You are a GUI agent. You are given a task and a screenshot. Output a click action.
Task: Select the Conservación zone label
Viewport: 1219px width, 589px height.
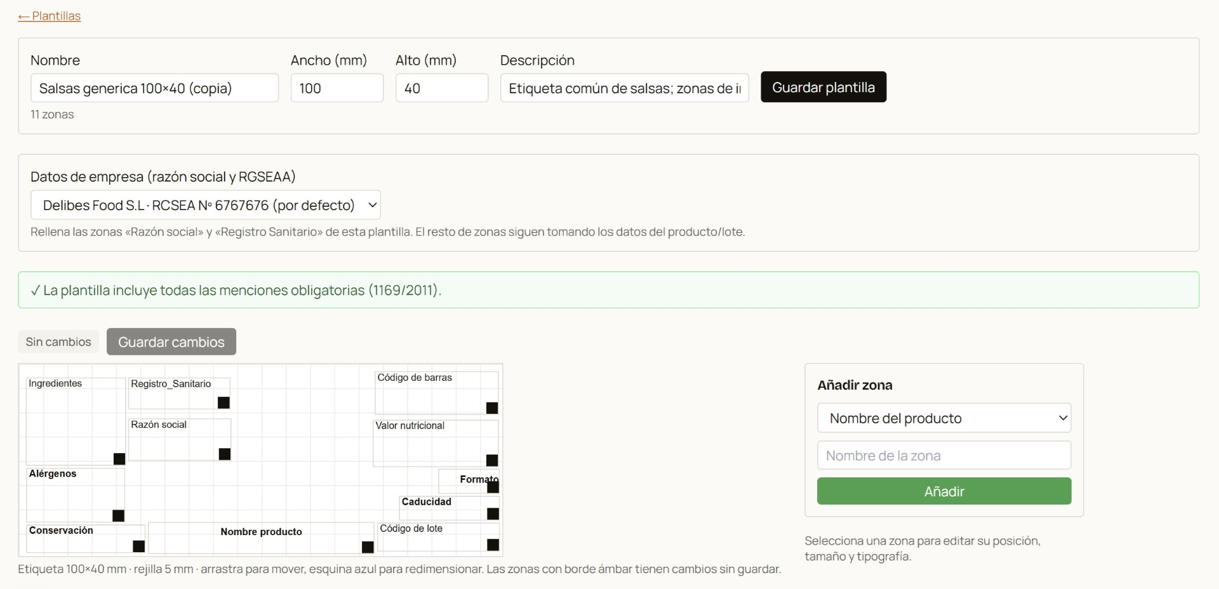click(x=61, y=530)
